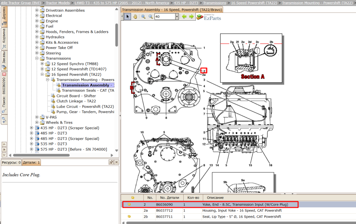The width and height of the screenshot is (356, 224).
Task: Open Circuit Board - Shifter page
Action: tap(76, 96)
